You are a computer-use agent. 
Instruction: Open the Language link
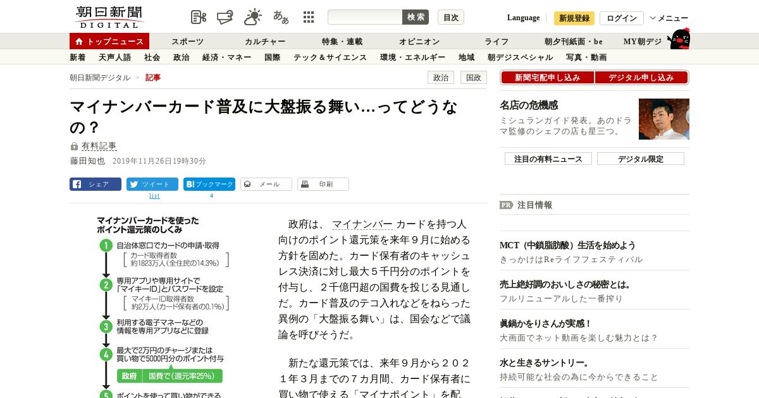click(x=523, y=18)
